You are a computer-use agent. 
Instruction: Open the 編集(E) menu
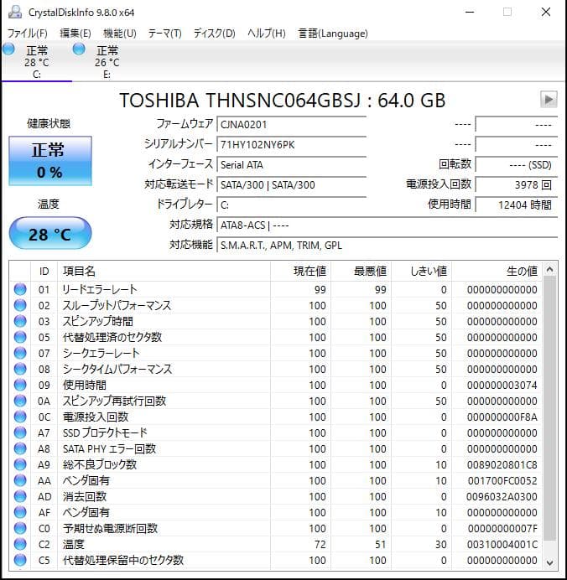[x=75, y=34]
